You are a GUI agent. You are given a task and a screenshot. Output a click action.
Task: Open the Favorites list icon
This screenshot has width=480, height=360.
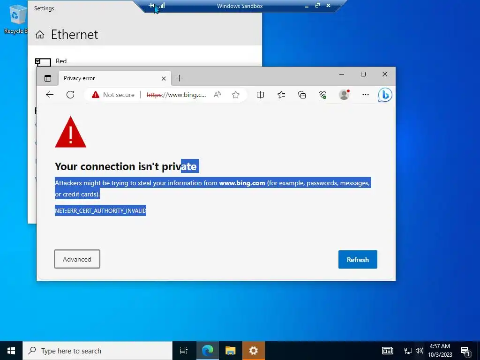(281, 95)
